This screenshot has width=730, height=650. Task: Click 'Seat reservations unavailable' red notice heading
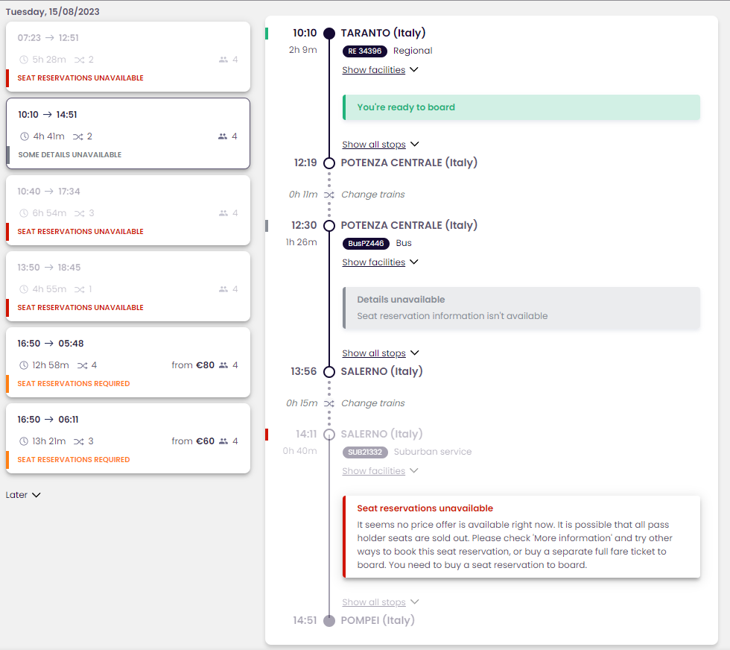click(425, 508)
